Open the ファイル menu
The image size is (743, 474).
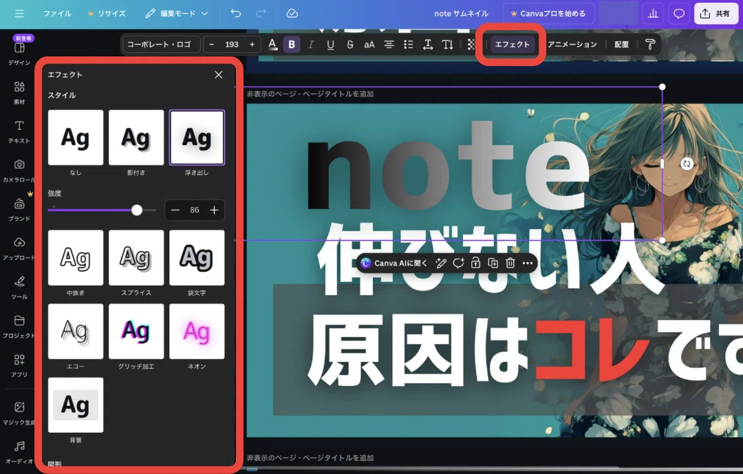57,14
